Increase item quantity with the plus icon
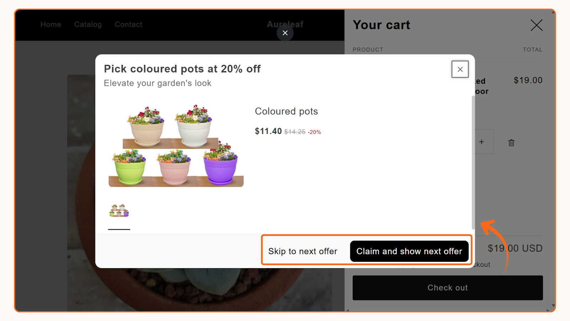 coord(481,142)
